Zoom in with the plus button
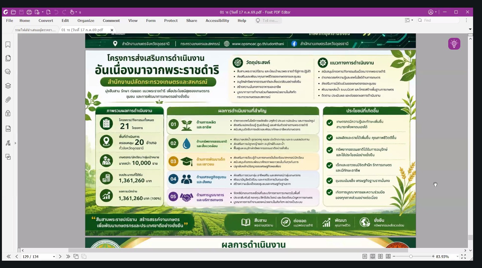Viewport: 482px width, 268px height. [x=433, y=257]
